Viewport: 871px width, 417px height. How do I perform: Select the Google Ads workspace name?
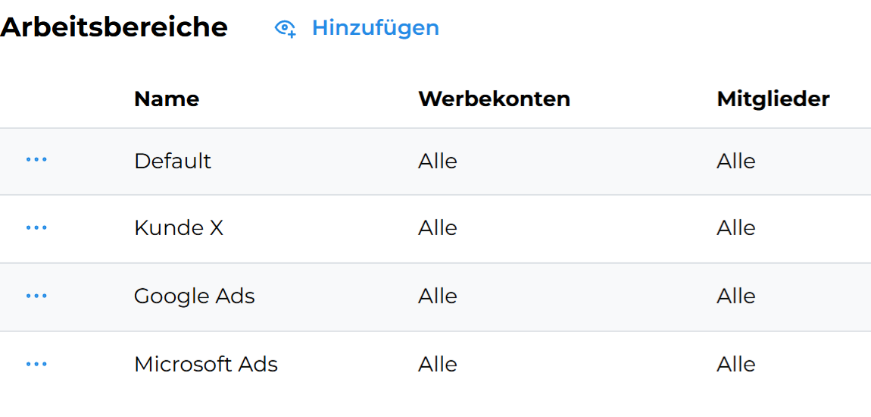click(x=195, y=296)
